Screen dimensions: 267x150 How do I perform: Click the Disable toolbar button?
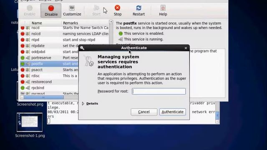[x=51, y=11]
